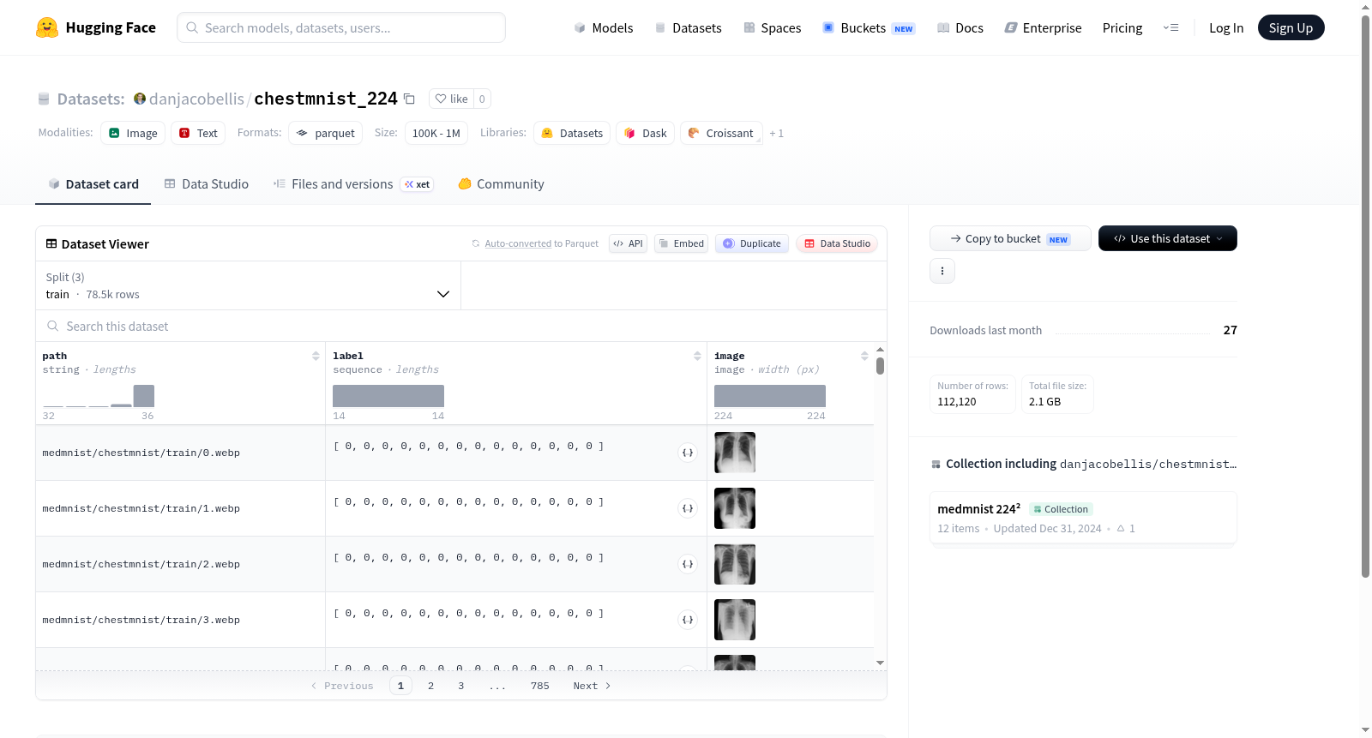The width and height of the screenshot is (1372, 738).
Task: Click the page vertical scrollbar
Action: 1365,296
